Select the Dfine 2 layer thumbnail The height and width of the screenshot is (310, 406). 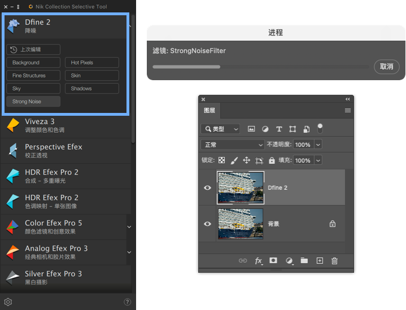(241, 187)
